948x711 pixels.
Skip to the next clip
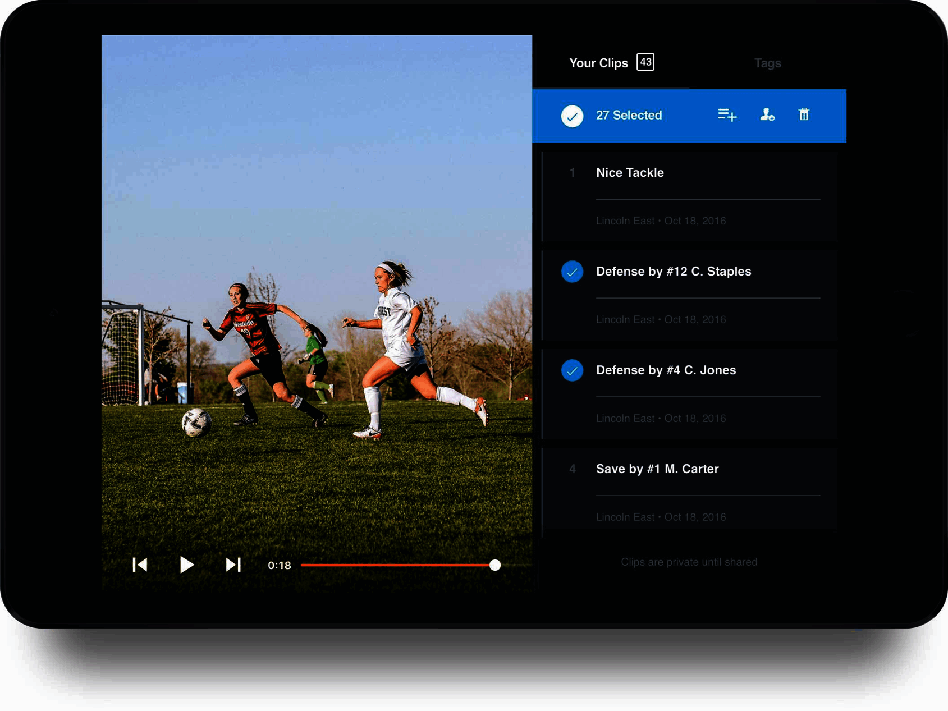[x=233, y=565]
